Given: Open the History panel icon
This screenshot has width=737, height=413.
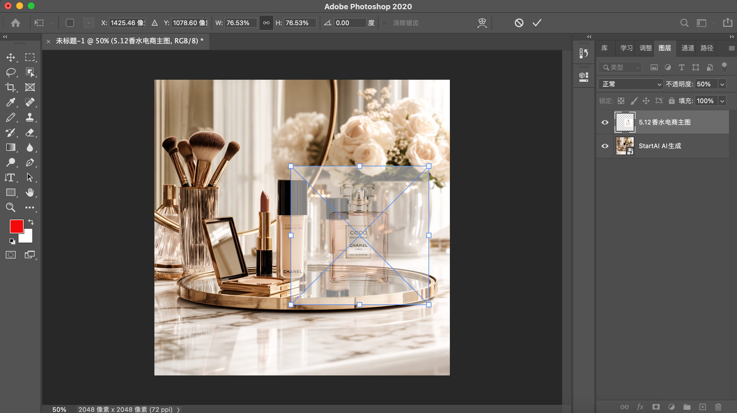Looking at the screenshot, I should point(583,53).
